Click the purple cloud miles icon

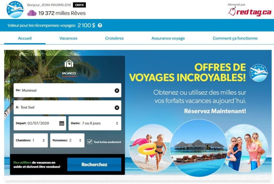32,13
